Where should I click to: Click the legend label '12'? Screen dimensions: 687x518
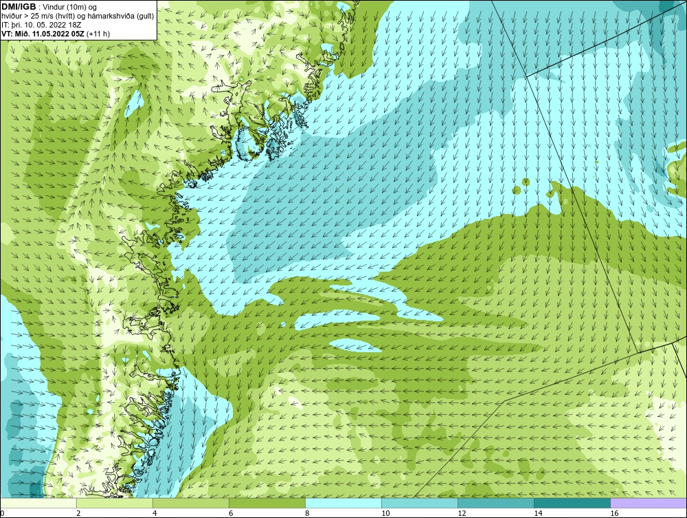[x=462, y=513]
